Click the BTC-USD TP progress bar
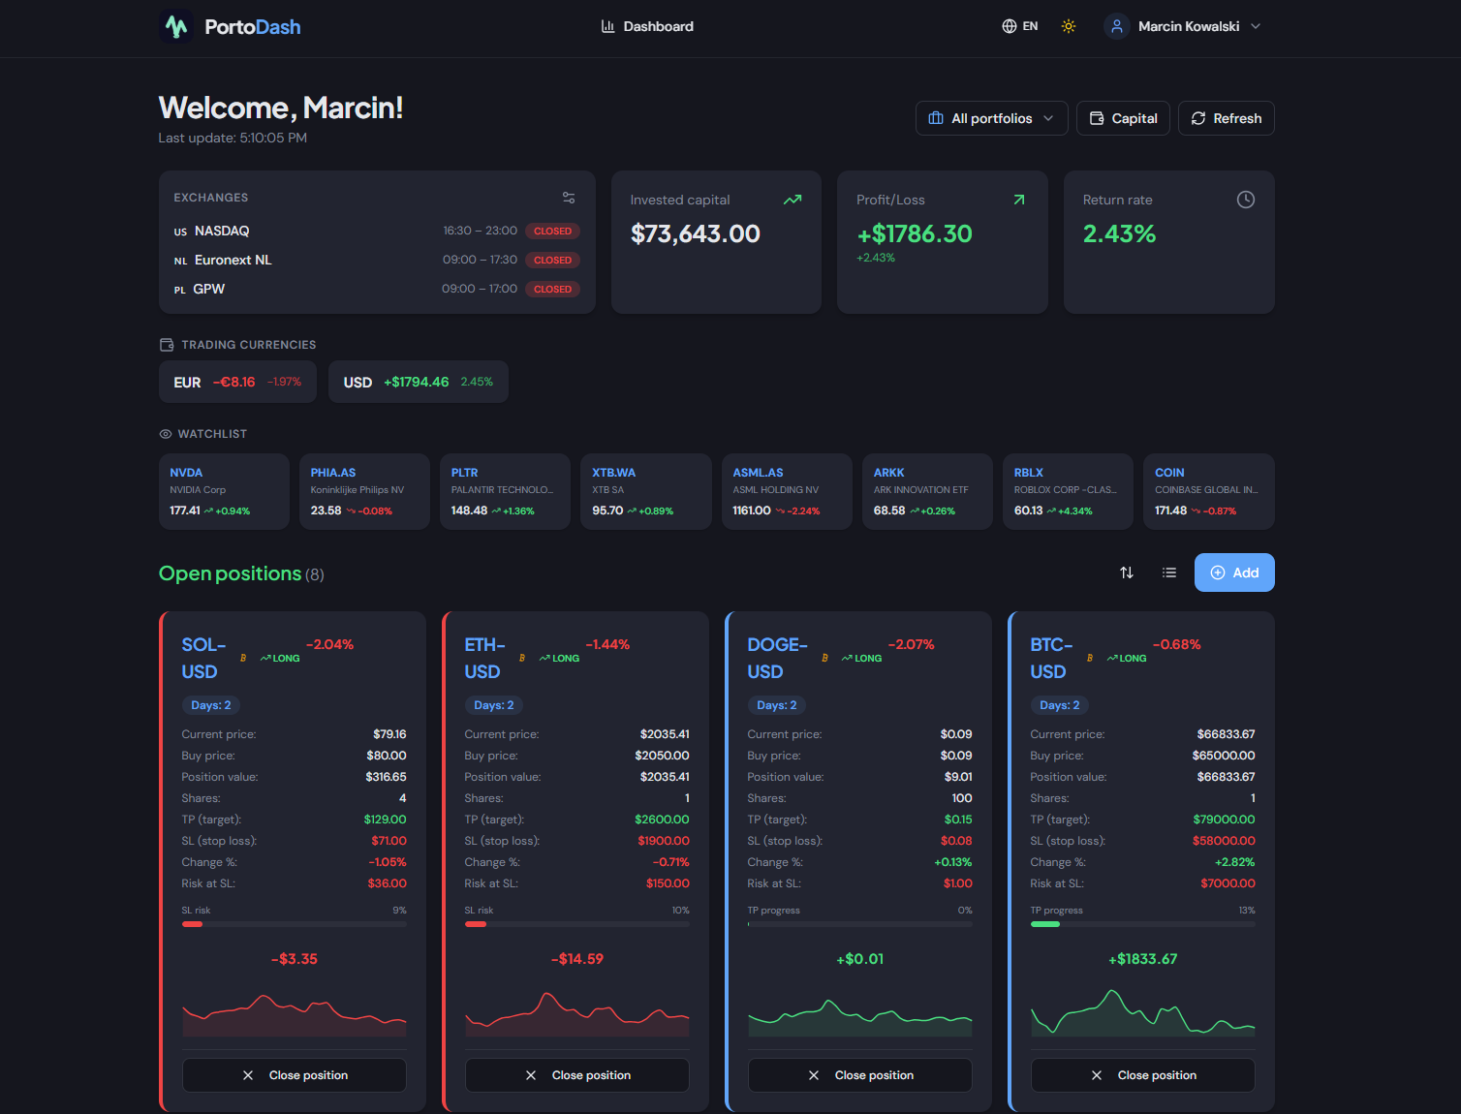The width and height of the screenshot is (1461, 1114). [1142, 924]
